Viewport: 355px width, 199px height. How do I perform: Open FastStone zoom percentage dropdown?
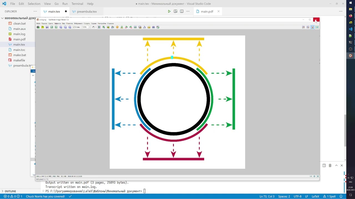(90, 27)
